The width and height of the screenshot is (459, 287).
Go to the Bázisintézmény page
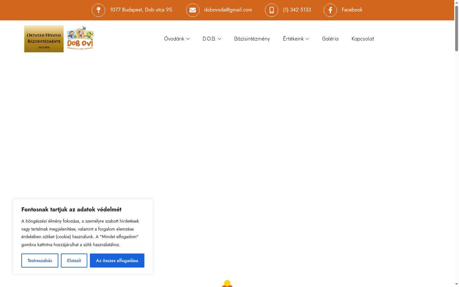click(x=252, y=39)
